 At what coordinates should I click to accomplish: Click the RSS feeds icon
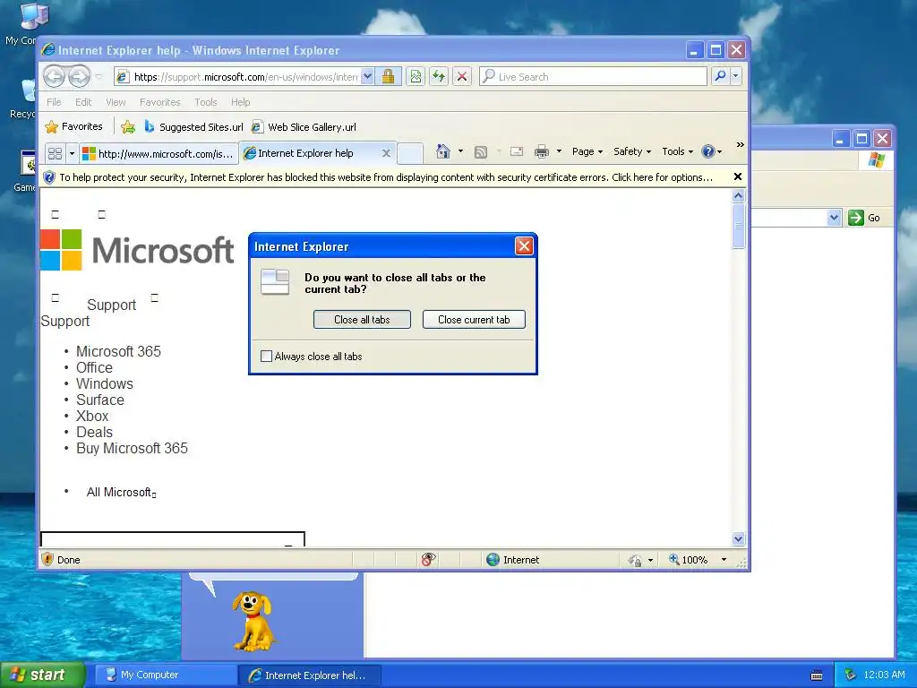pos(481,152)
